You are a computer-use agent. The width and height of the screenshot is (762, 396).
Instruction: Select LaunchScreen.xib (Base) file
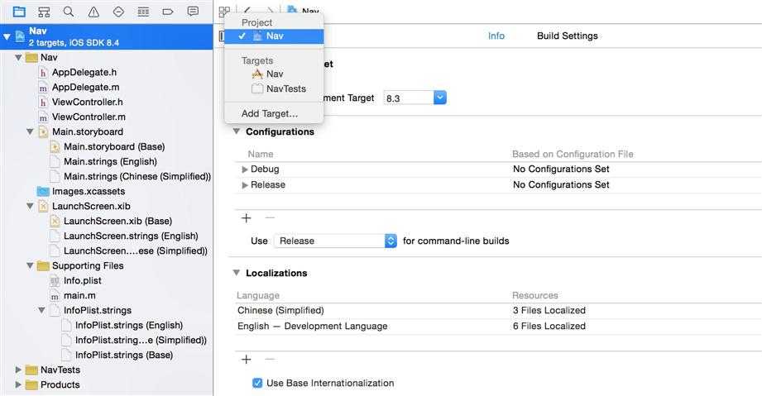pos(117,221)
